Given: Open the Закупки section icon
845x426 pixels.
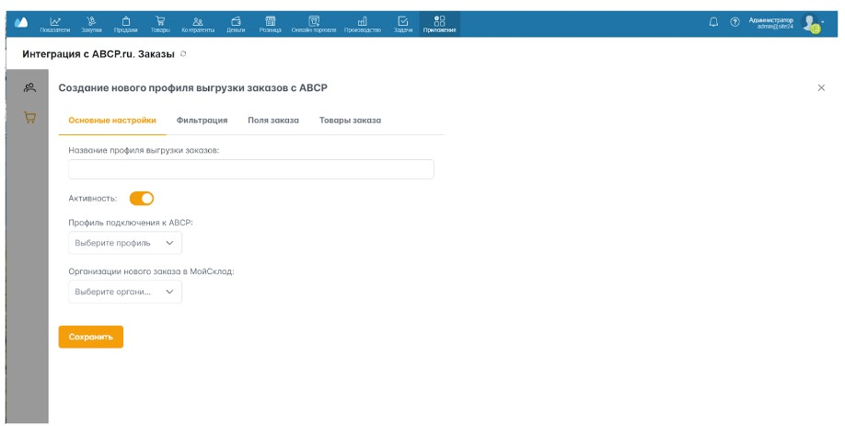Looking at the screenshot, I should click(x=92, y=23).
